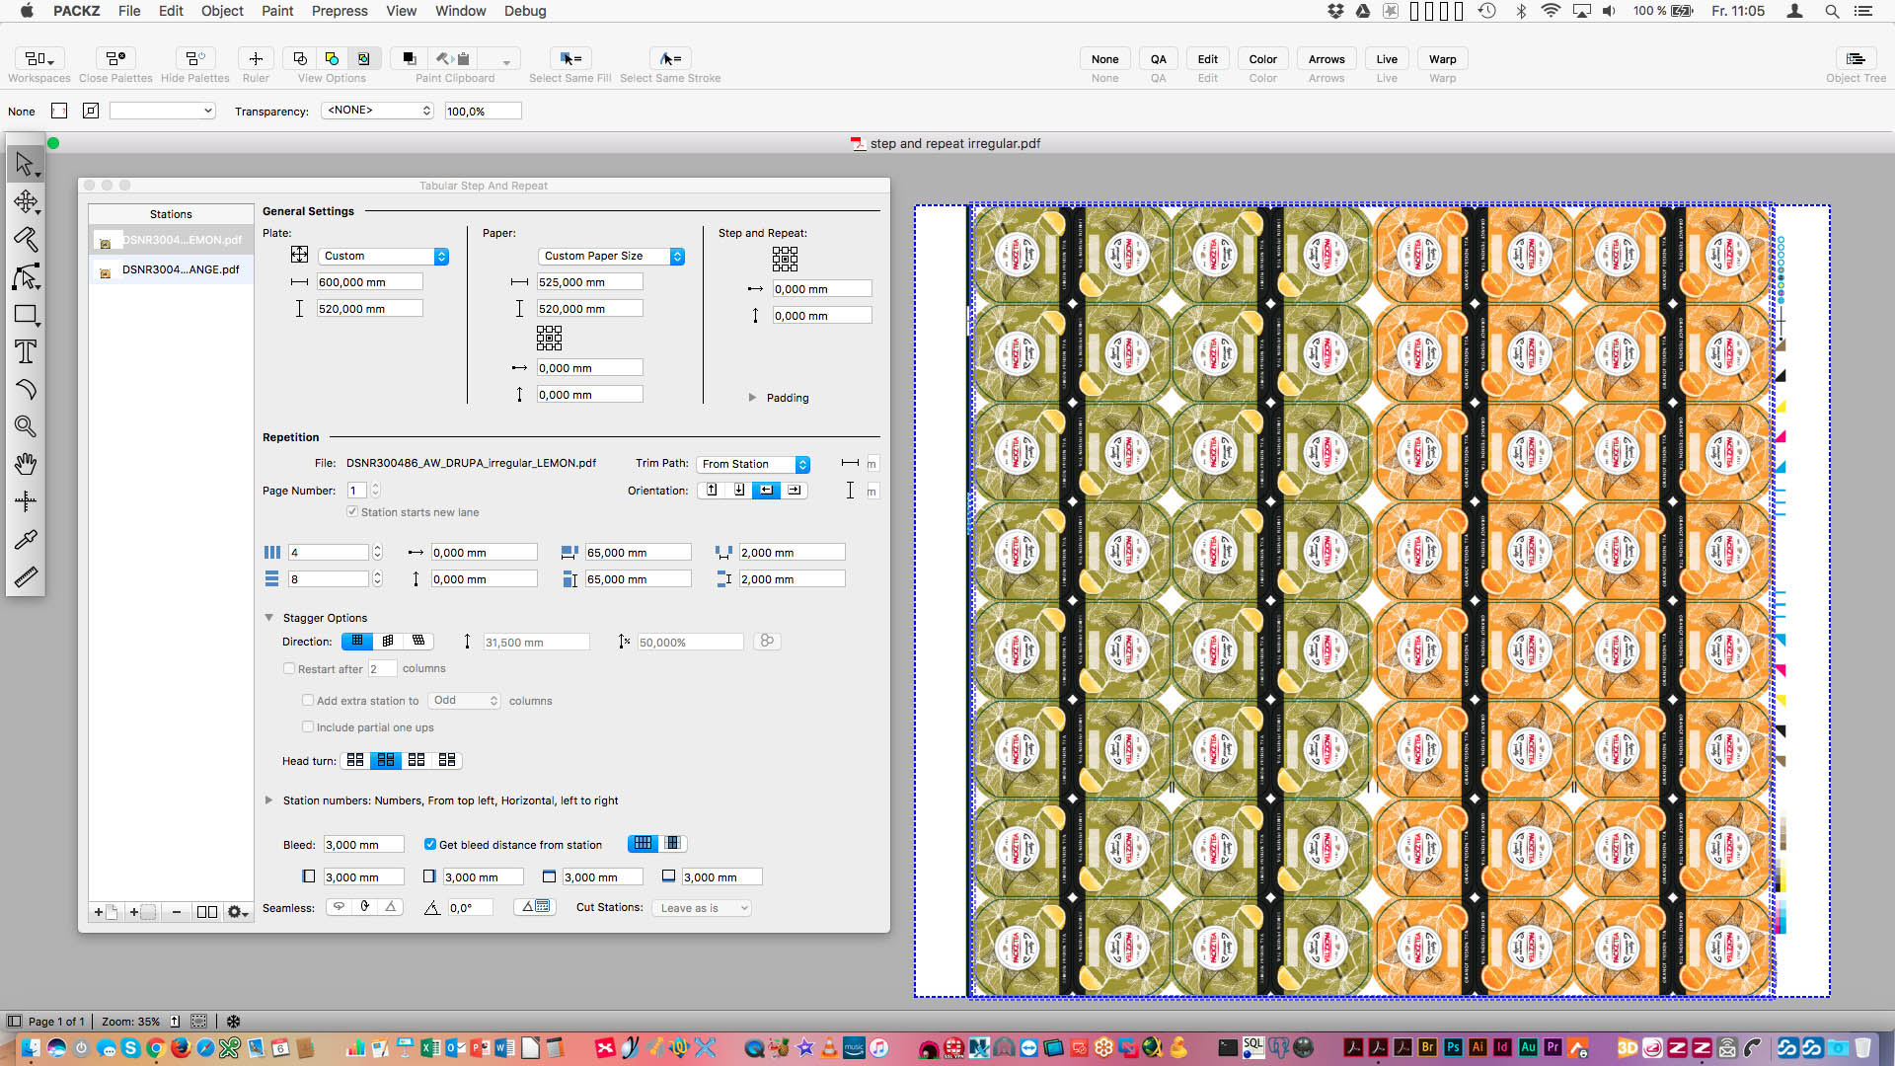This screenshot has height=1066, width=1895.
Task: Collapse the Stagger Options section
Action: (268, 618)
